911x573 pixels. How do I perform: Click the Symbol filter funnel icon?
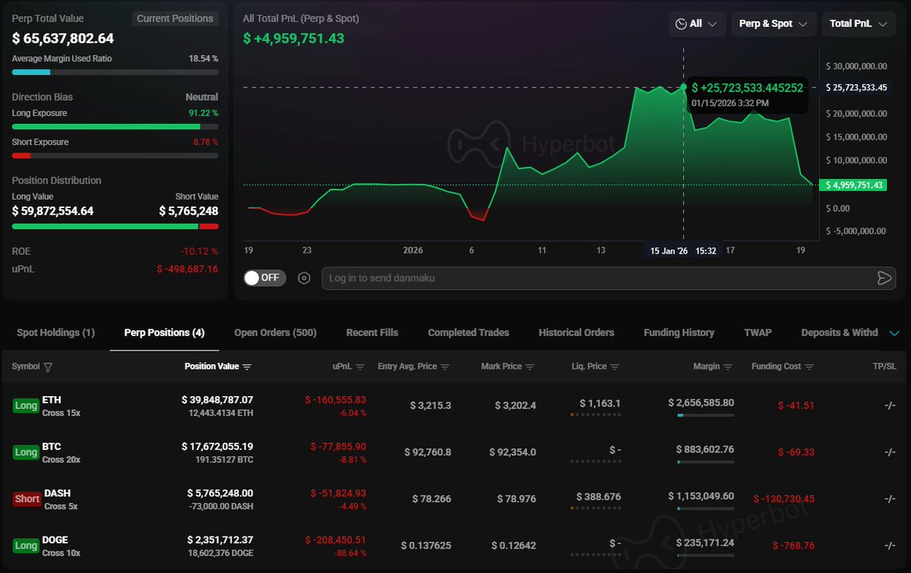coord(49,367)
